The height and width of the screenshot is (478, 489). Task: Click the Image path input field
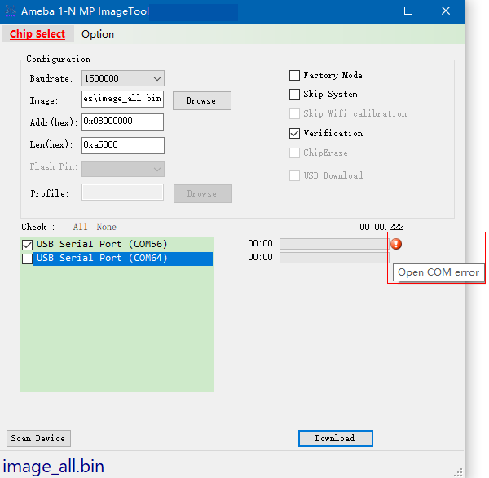[x=122, y=100]
